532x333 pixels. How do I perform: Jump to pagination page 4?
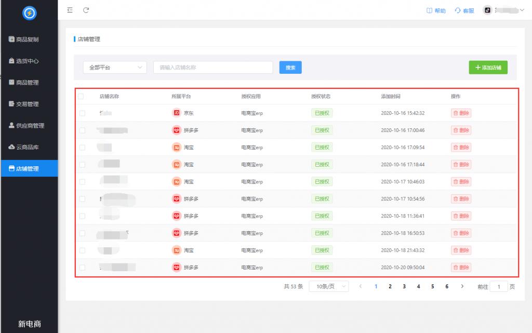pos(418,287)
